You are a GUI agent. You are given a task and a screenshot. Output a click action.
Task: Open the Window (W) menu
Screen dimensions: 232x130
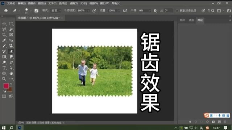[105, 3]
